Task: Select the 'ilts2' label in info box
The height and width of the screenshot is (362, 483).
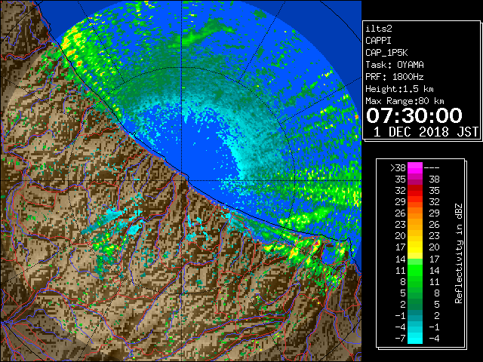Action: click(379, 29)
